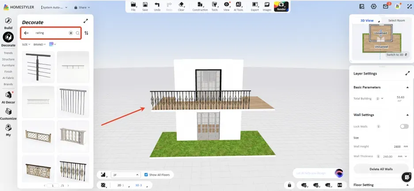Click the sort arrows beside the search box

86,33
